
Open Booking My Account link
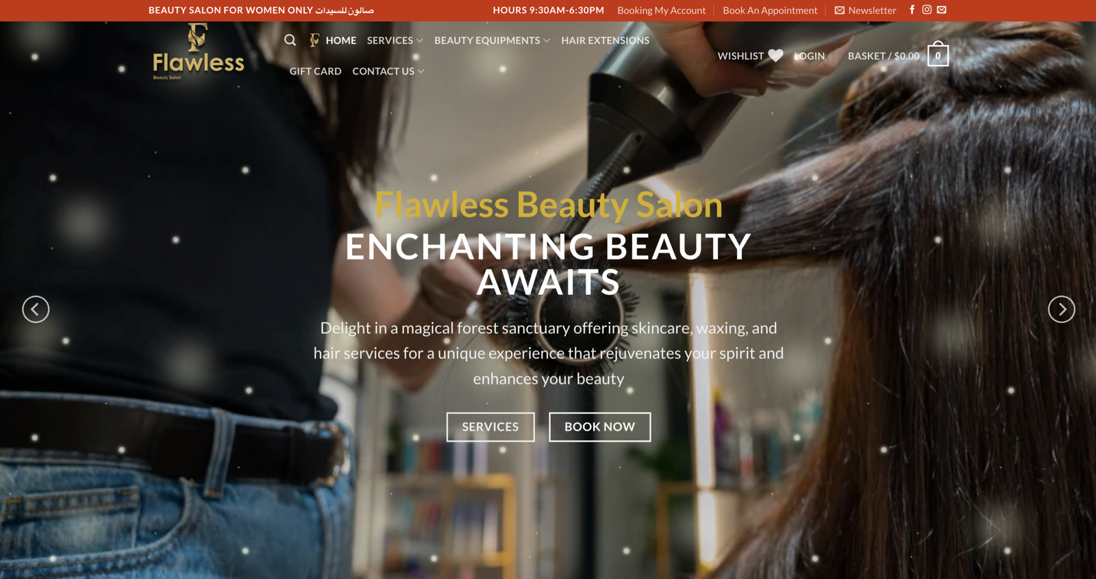click(x=661, y=10)
